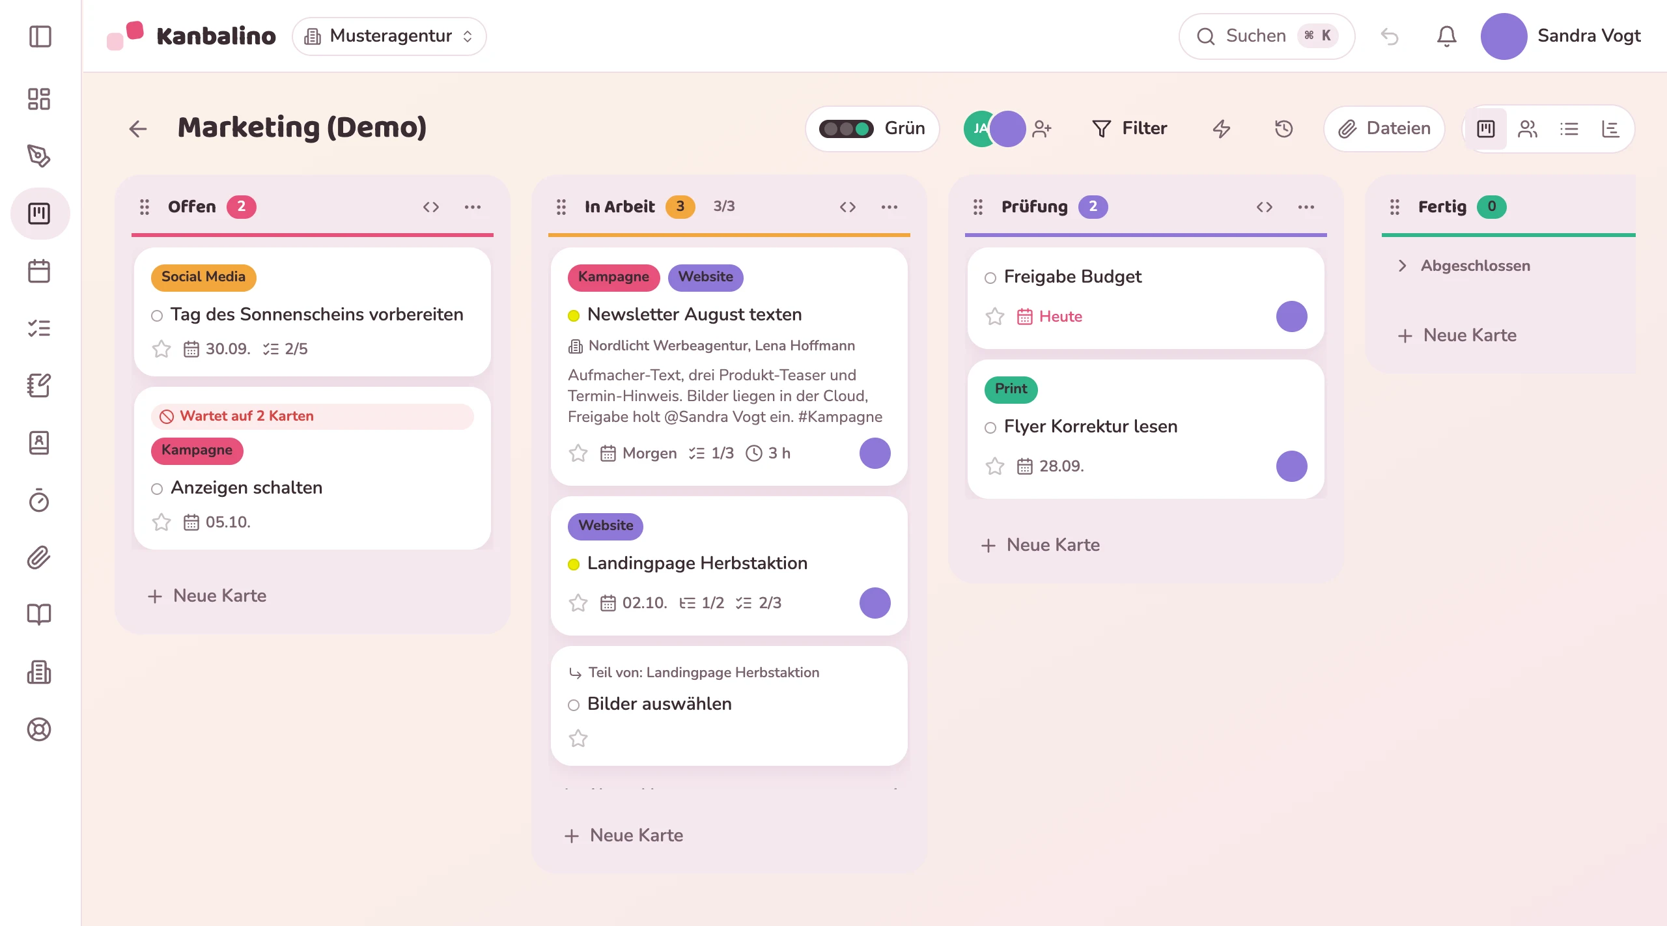The image size is (1667, 926).
Task: Click the notification bell icon
Action: [x=1446, y=36]
